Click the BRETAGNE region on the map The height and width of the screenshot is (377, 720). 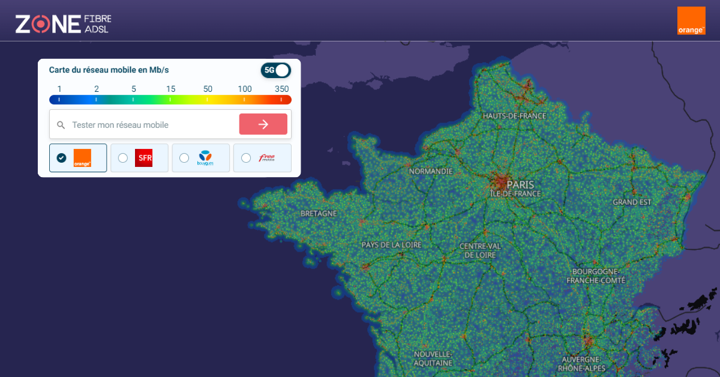click(319, 213)
